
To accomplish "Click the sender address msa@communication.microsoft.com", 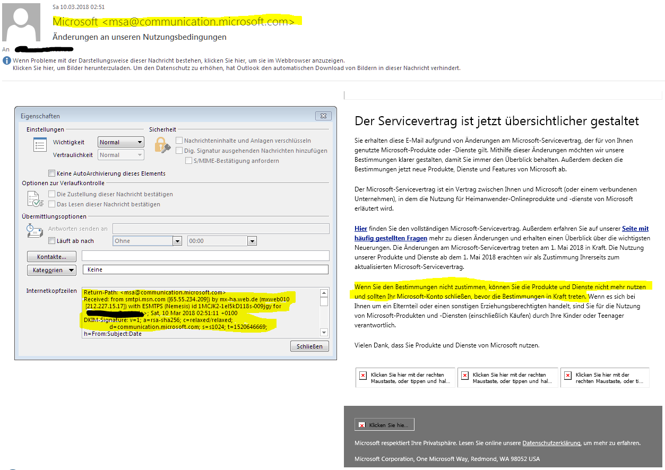I will pyautogui.click(x=197, y=22).
